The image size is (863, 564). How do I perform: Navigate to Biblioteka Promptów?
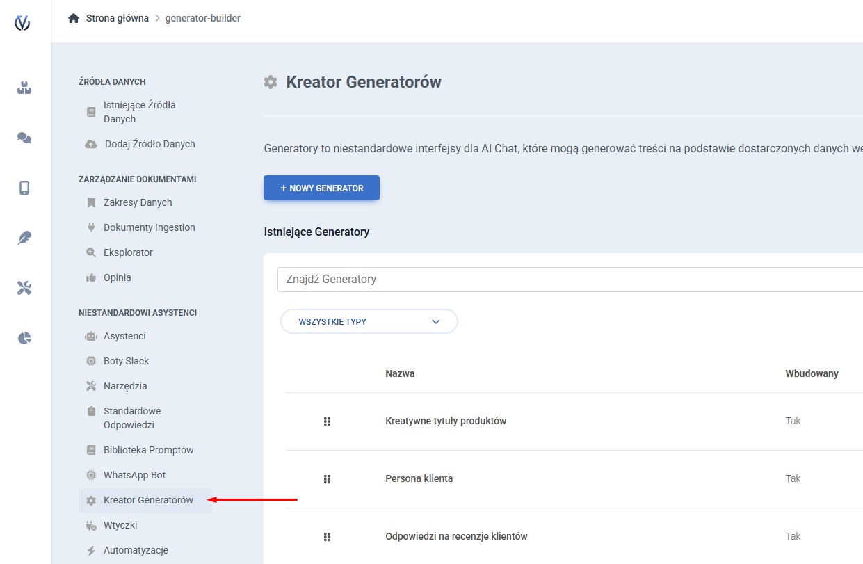pos(148,450)
